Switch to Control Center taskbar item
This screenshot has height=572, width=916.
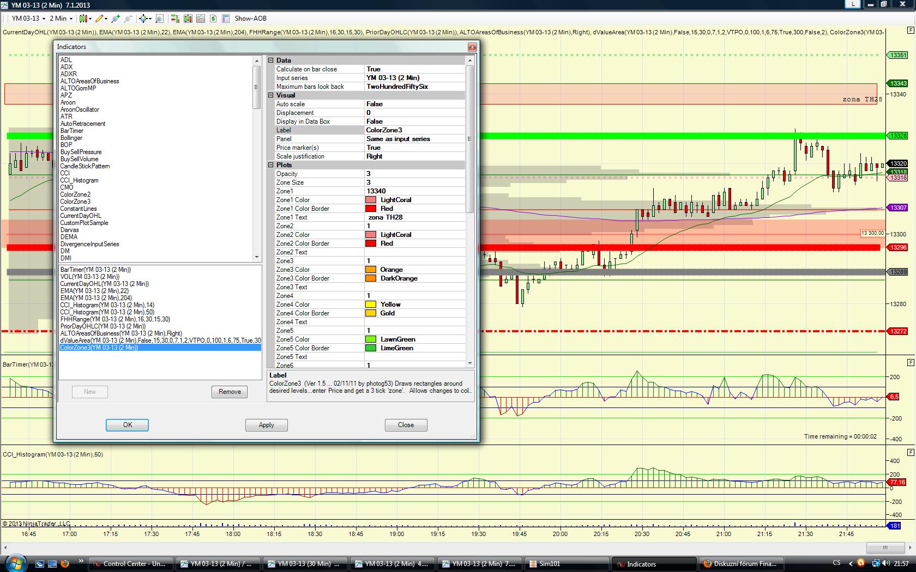pyautogui.click(x=131, y=564)
